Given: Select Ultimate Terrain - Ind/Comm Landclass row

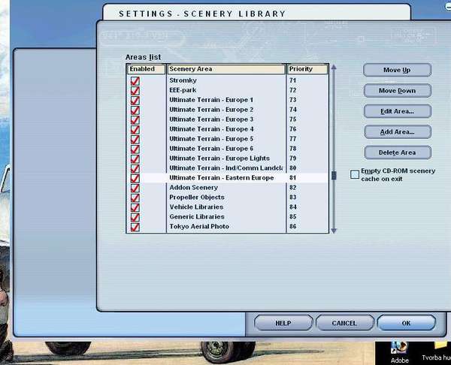Looking at the screenshot, I should (227, 168).
